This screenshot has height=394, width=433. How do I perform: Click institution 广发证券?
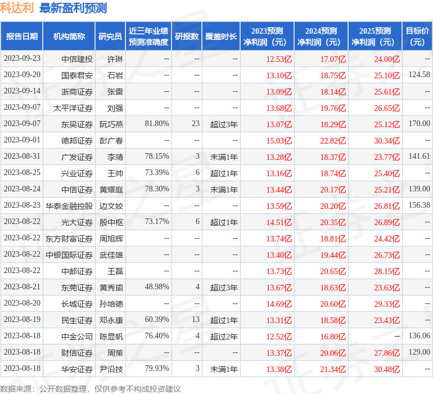[77, 157]
